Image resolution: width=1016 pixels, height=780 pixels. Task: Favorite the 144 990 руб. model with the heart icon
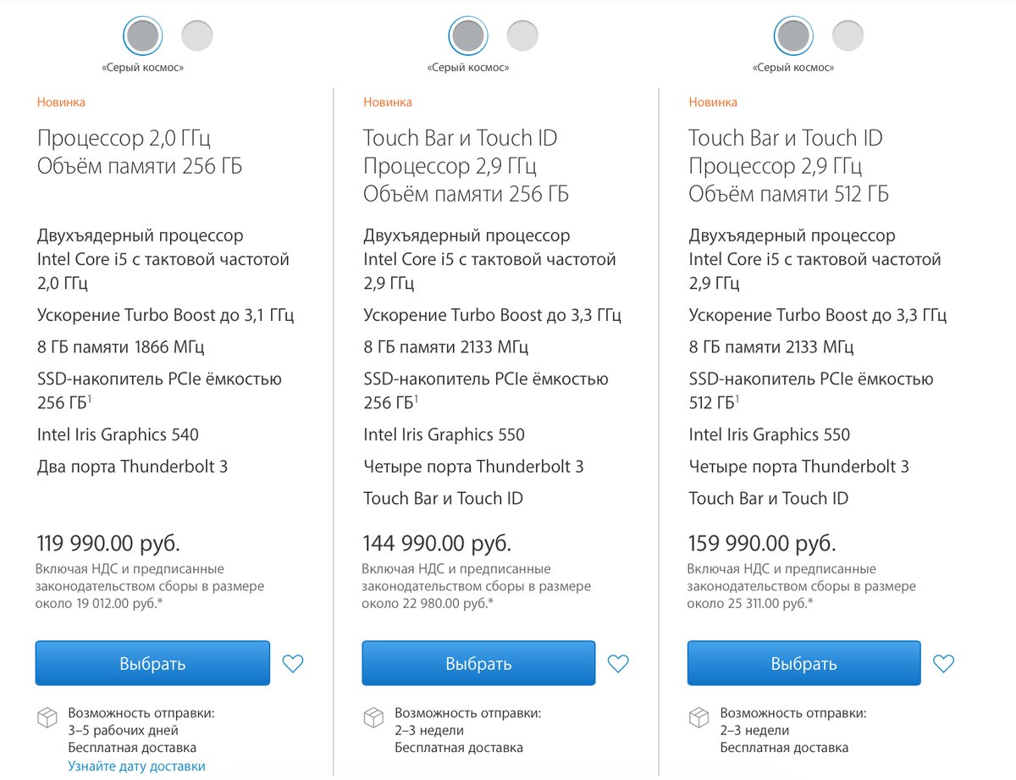click(619, 663)
